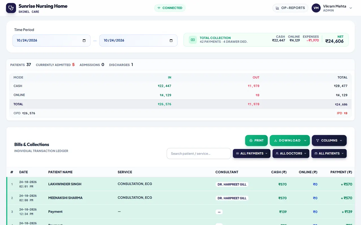
Task: Click the Connected status badge
Action: click(x=170, y=8)
